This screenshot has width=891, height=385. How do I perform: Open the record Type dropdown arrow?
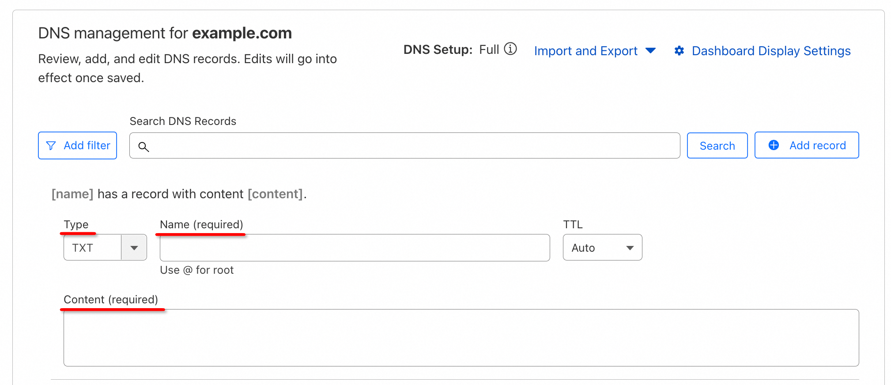click(134, 248)
